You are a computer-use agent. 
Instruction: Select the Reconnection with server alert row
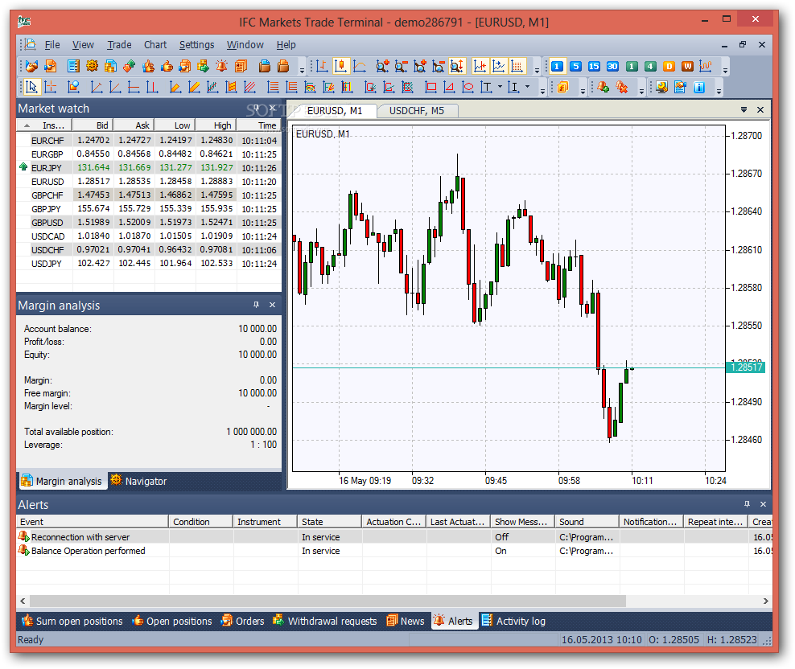tap(394, 536)
